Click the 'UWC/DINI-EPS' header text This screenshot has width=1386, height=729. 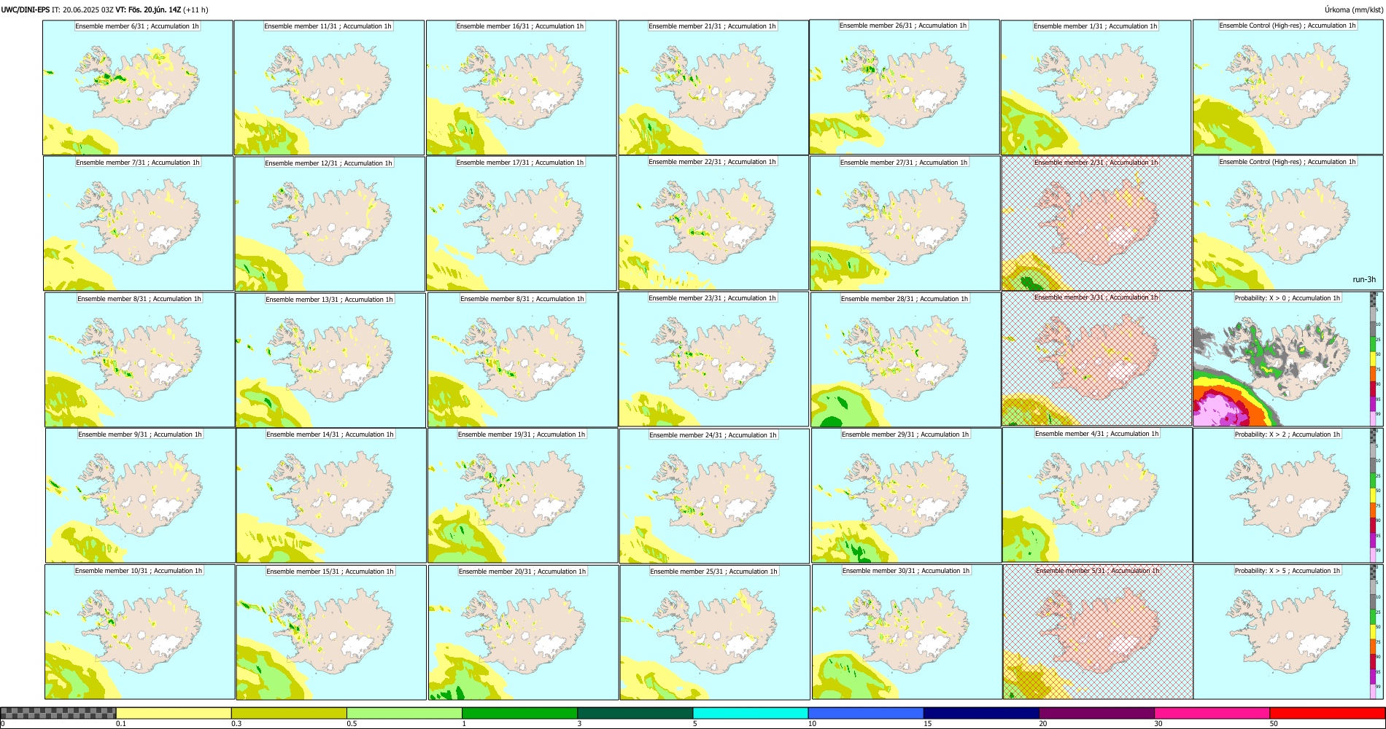coord(26,9)
